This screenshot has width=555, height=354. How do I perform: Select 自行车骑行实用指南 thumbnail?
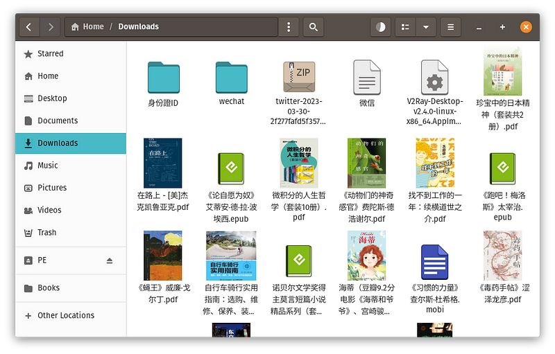(x=231, y=256)
